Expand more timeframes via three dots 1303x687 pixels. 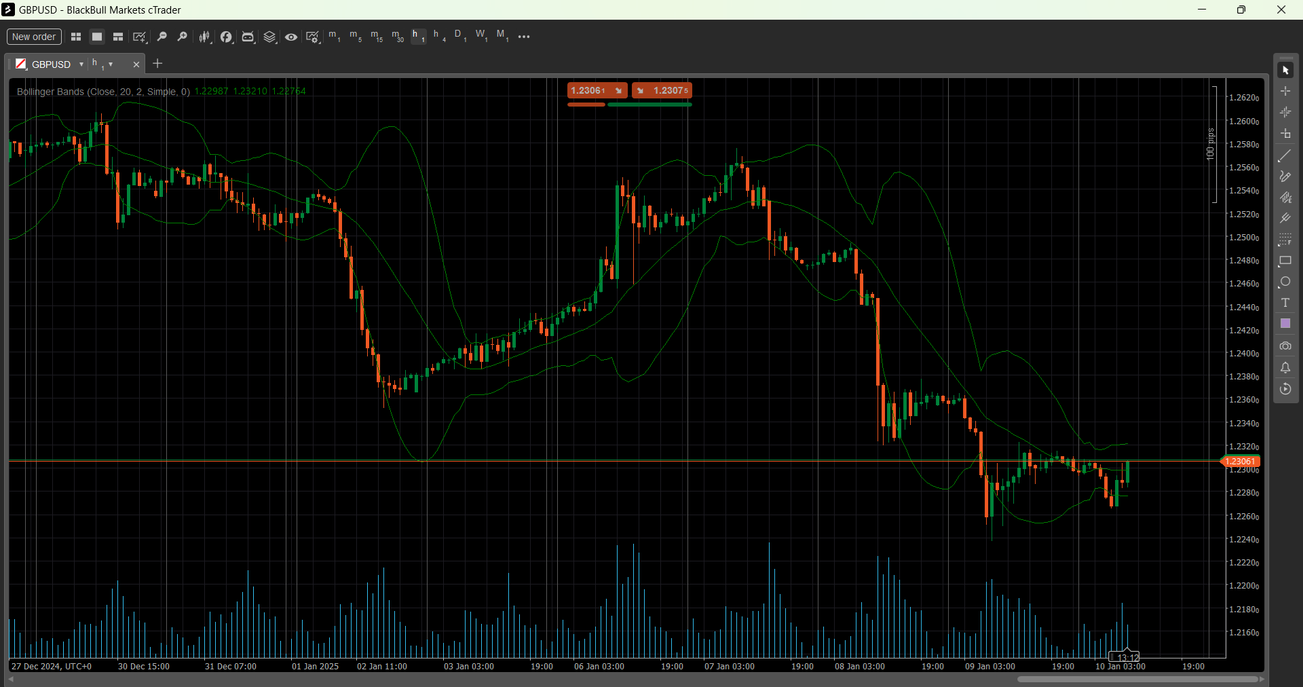coord(524,37)
